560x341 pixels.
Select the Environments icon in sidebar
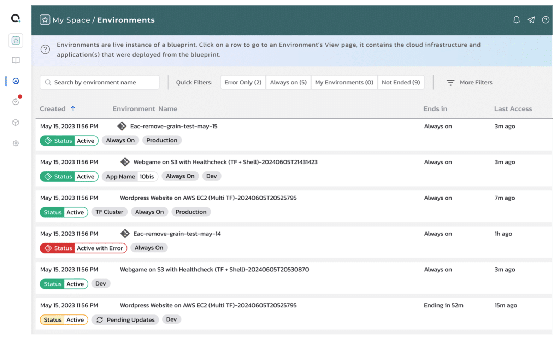(x=16, y=81)
